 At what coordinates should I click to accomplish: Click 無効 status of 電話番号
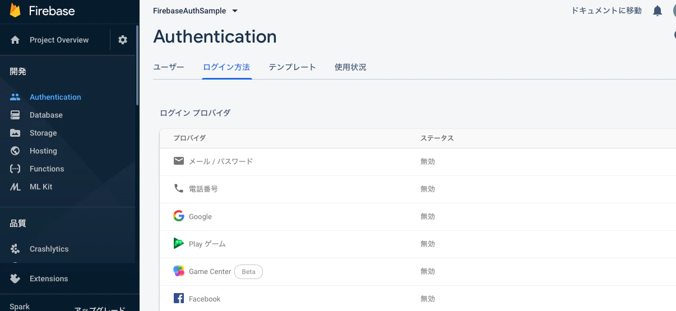pyautogui.click(x=428, y=189)
